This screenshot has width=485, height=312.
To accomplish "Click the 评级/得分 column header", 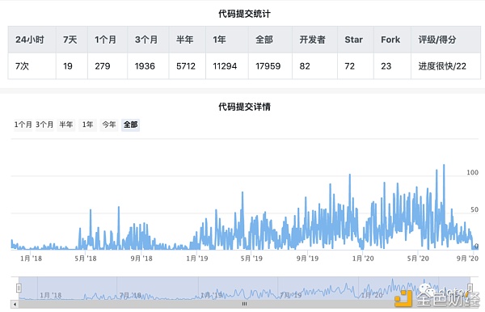I will [445, 40].
